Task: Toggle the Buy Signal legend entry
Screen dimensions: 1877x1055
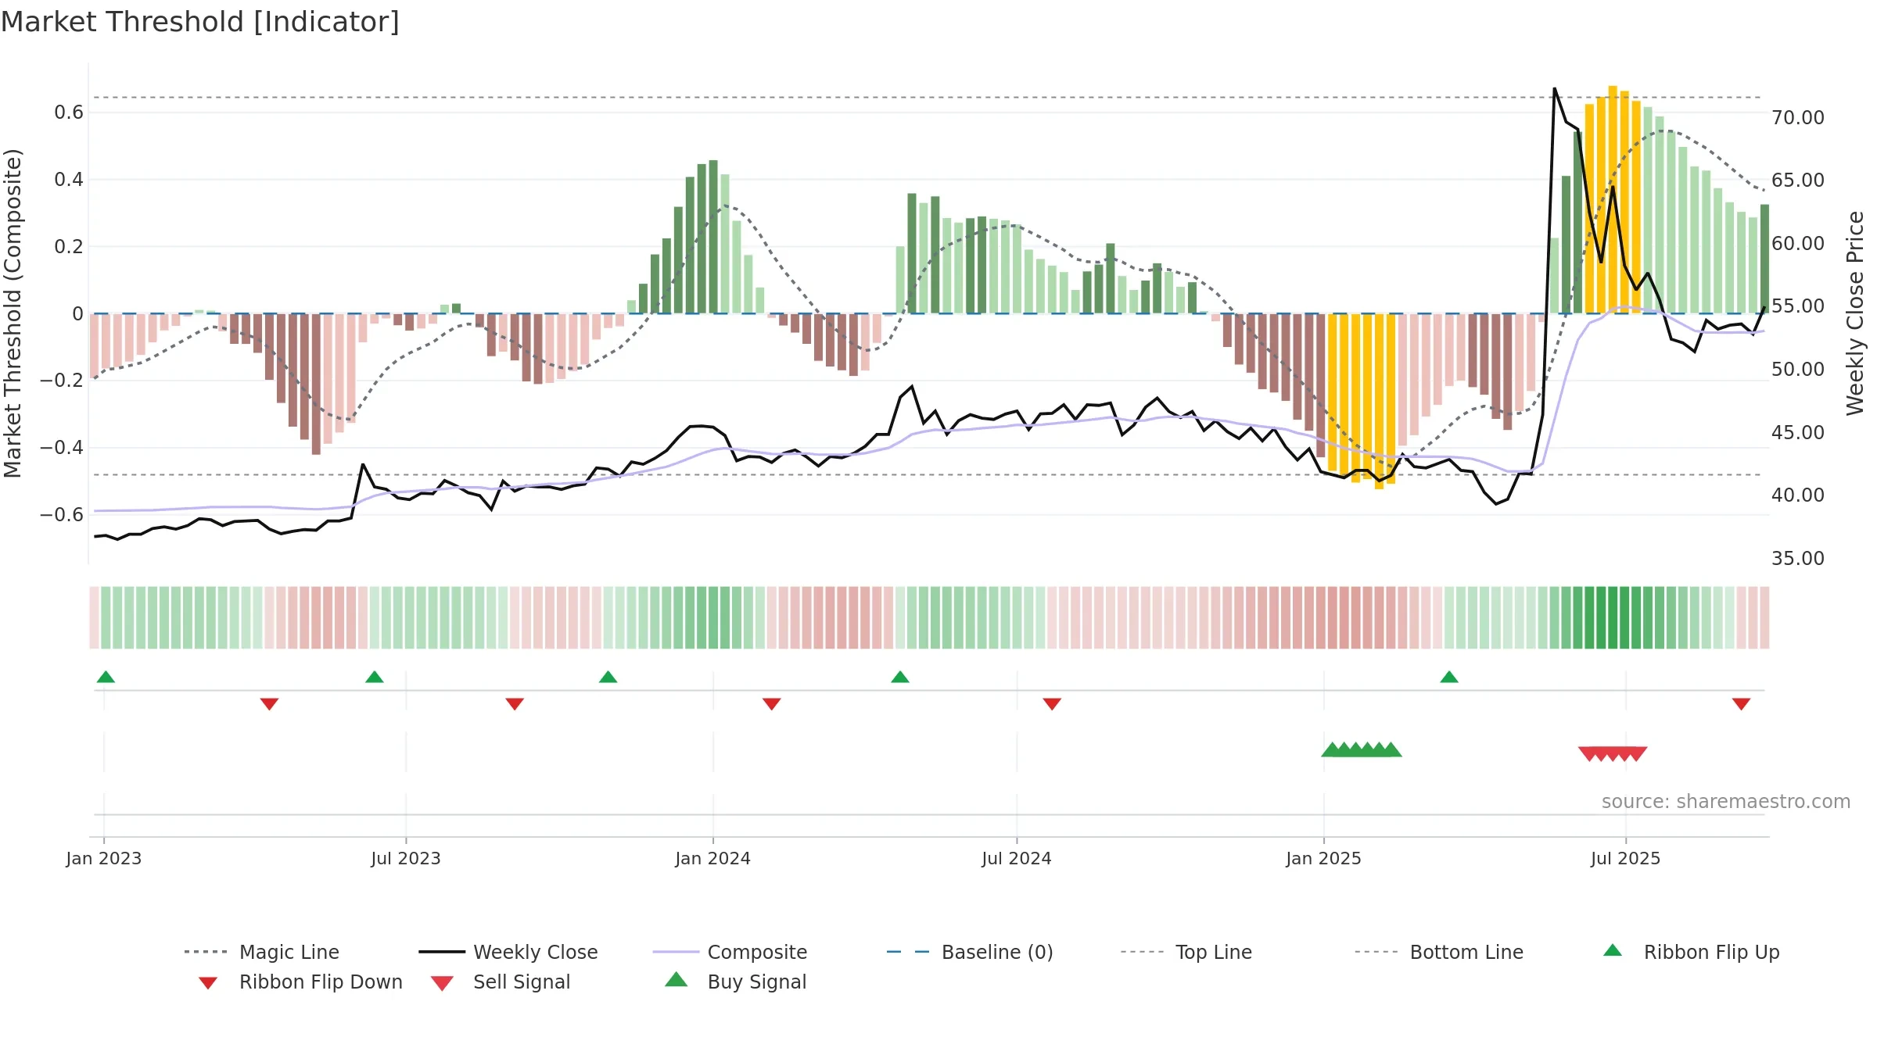Action: coord(735,982)
